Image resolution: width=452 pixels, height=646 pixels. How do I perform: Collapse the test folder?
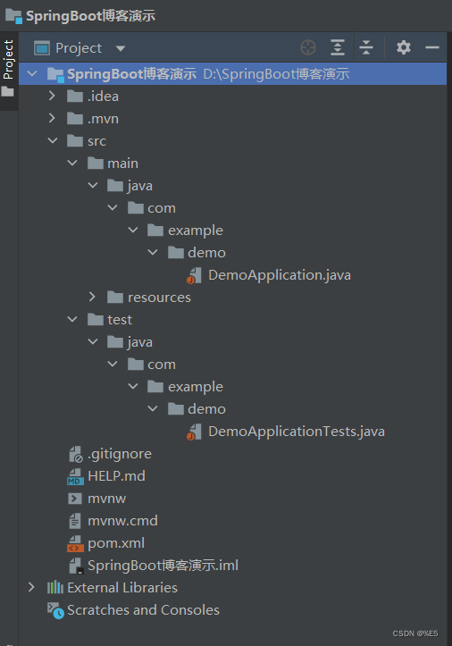coord(72,319)
